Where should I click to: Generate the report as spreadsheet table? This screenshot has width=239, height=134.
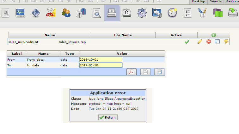point(159,71)
